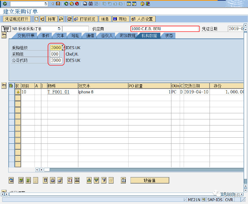Click the Customize local layout icon

click(148, 4)
